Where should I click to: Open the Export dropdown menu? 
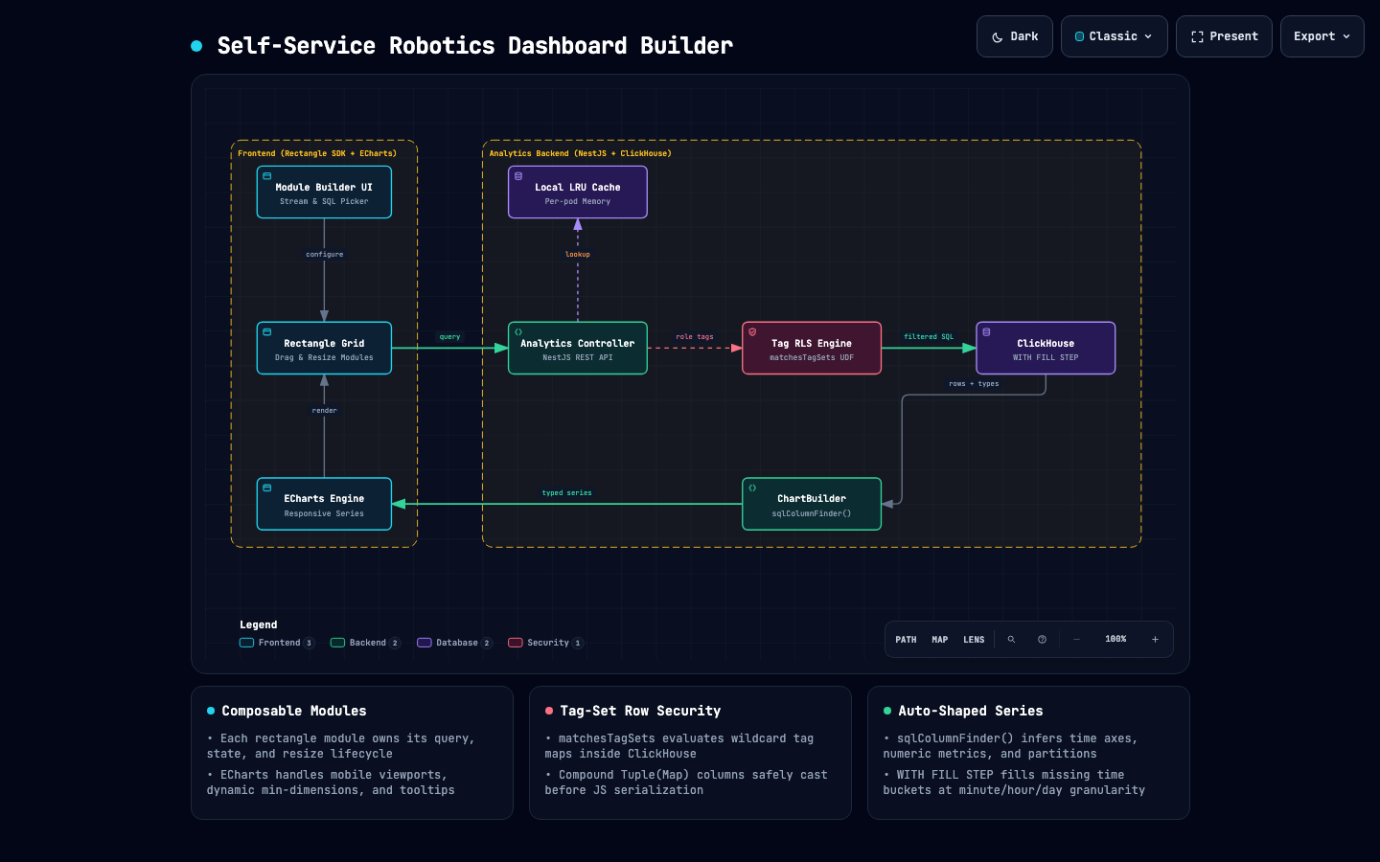pyautogui.click(x=1322, y=36)
